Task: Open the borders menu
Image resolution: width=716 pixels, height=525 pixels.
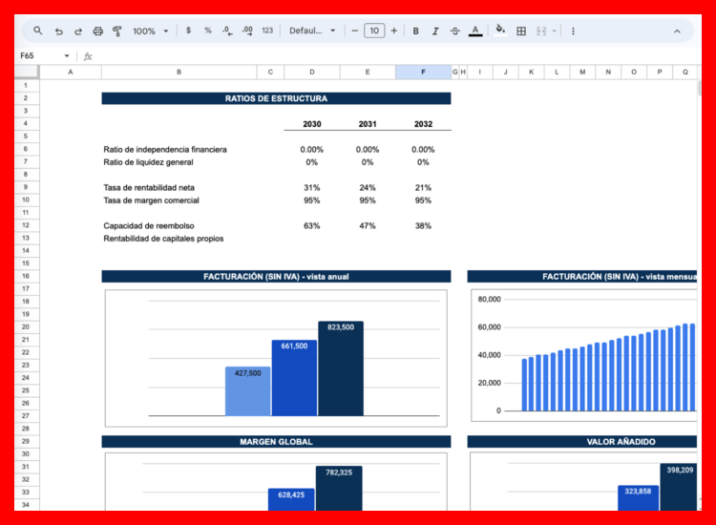Action: 521,31
